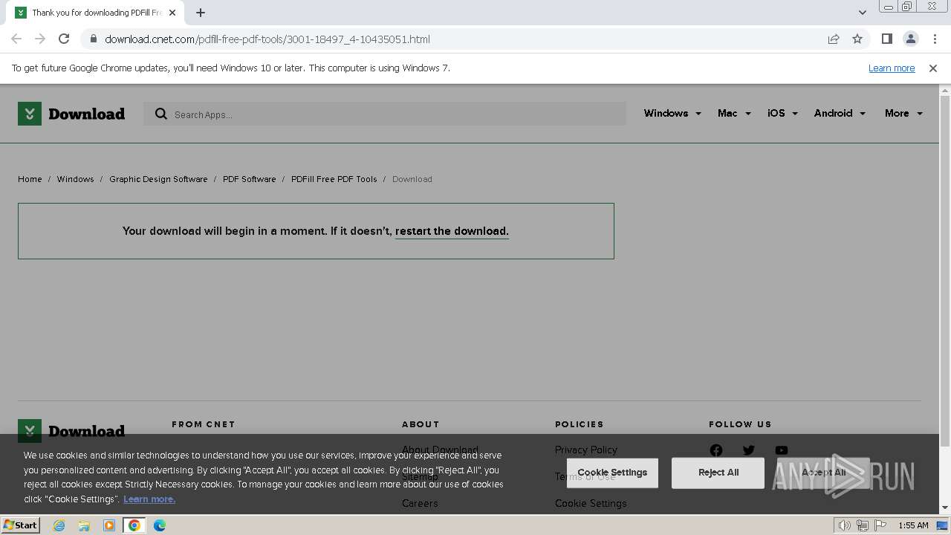Dismiss the Chrome update notice
The height and width of the screenshot is (535, 951).
933,68
